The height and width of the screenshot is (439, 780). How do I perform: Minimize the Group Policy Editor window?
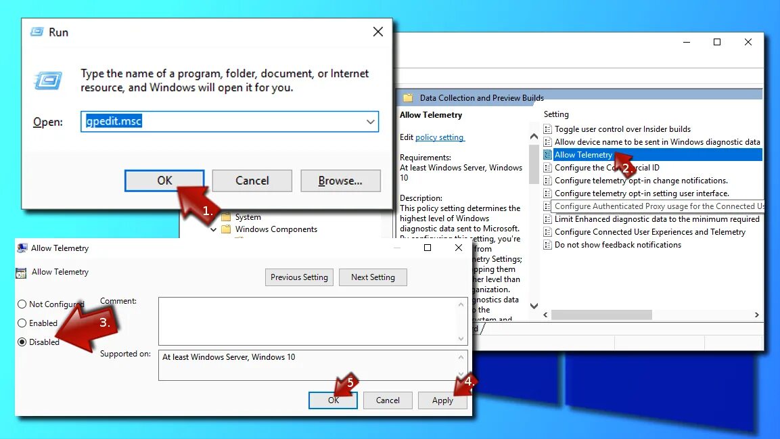[687, 42]
